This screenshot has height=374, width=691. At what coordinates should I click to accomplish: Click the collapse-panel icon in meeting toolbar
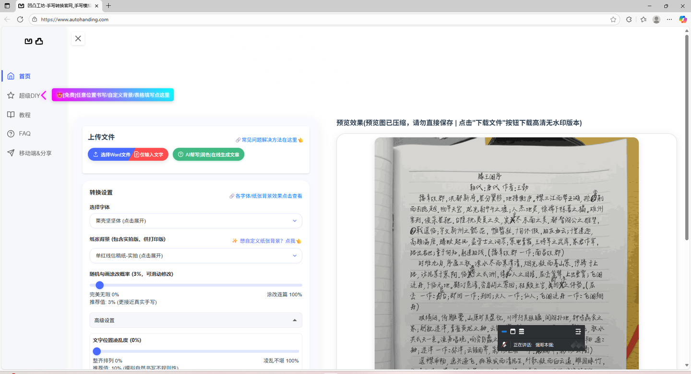click(578, 331)
